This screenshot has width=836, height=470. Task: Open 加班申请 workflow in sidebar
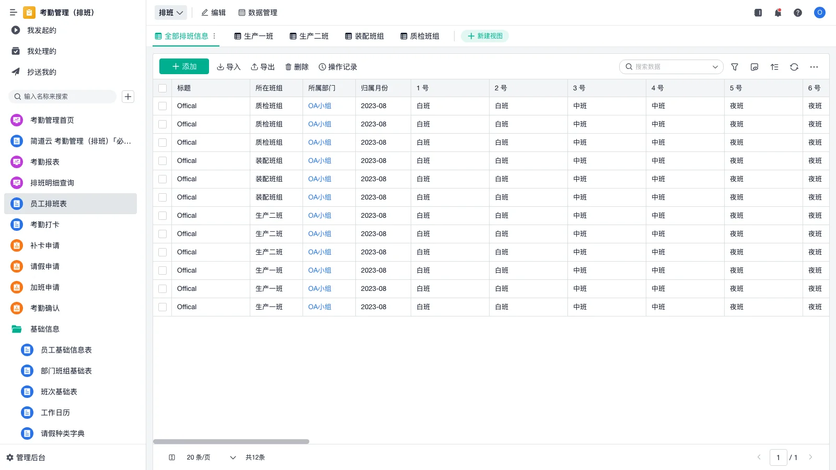click(x=71, y=287)
